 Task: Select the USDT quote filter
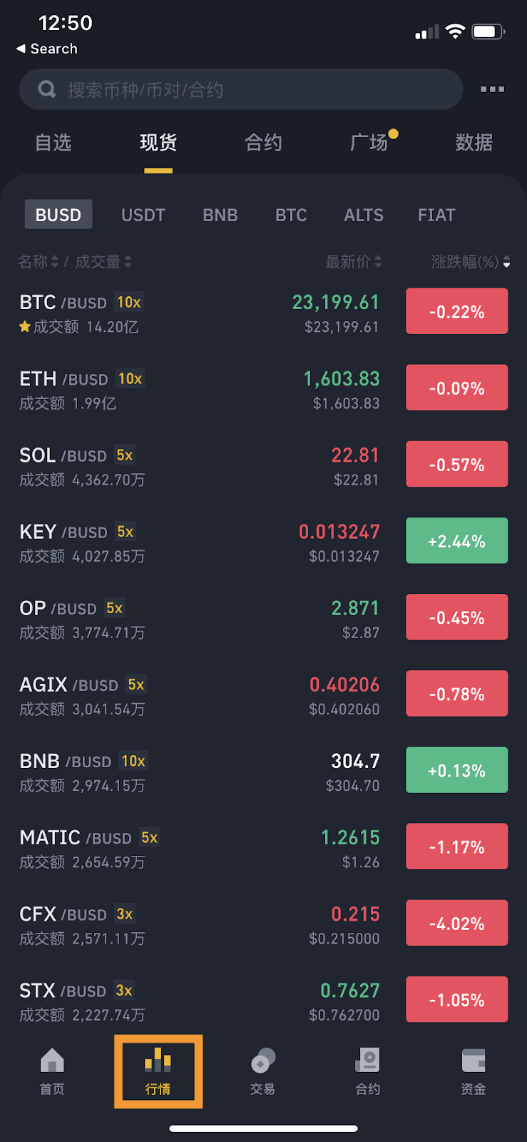(143, 215)
